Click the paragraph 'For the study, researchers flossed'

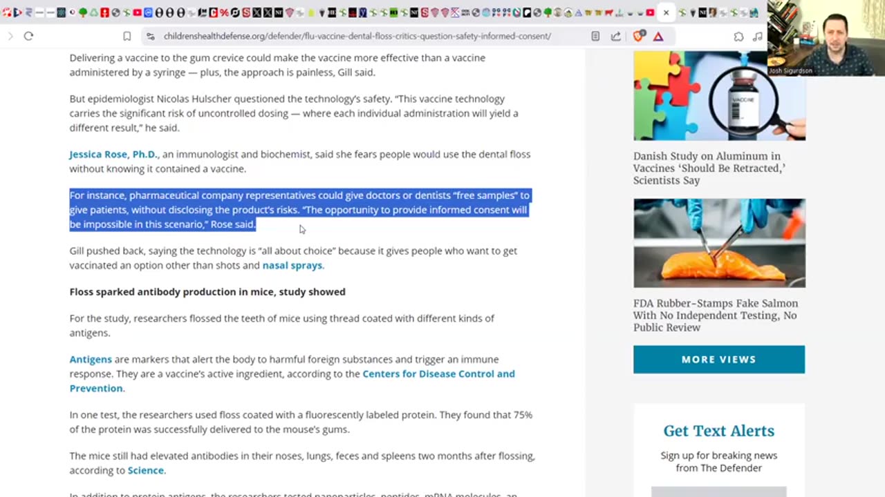(281, 325)
